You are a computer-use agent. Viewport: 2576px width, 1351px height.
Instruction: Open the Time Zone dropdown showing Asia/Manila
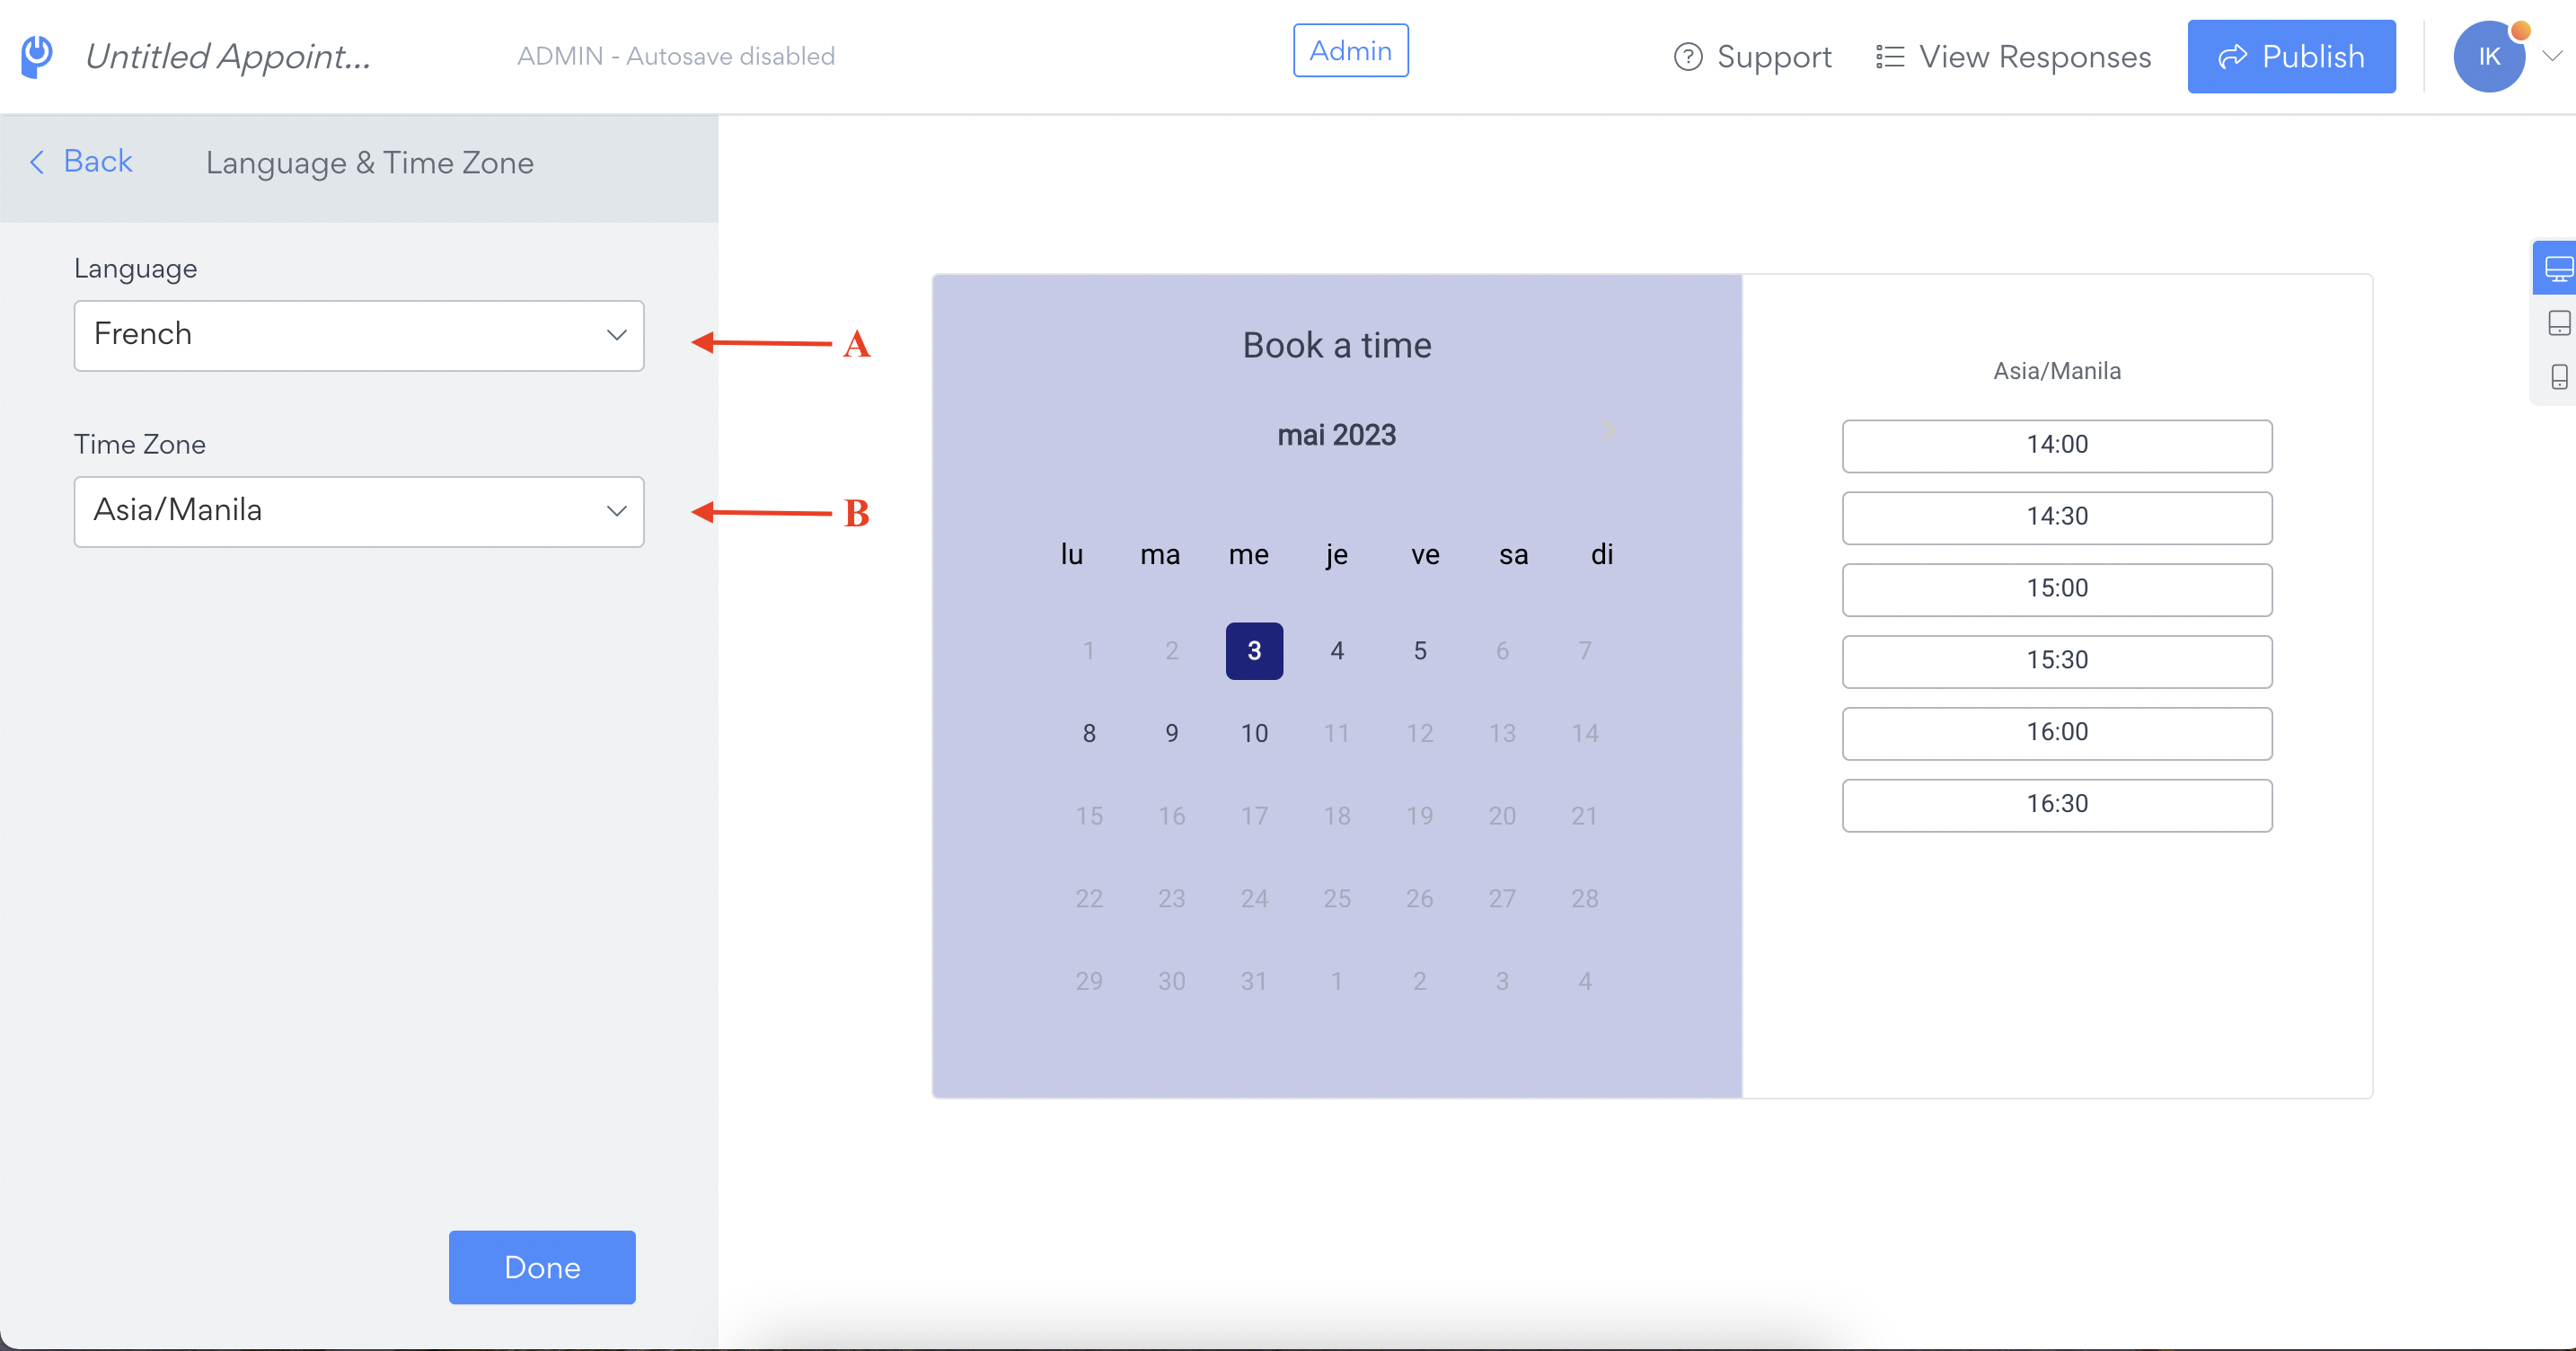[359, 511]
